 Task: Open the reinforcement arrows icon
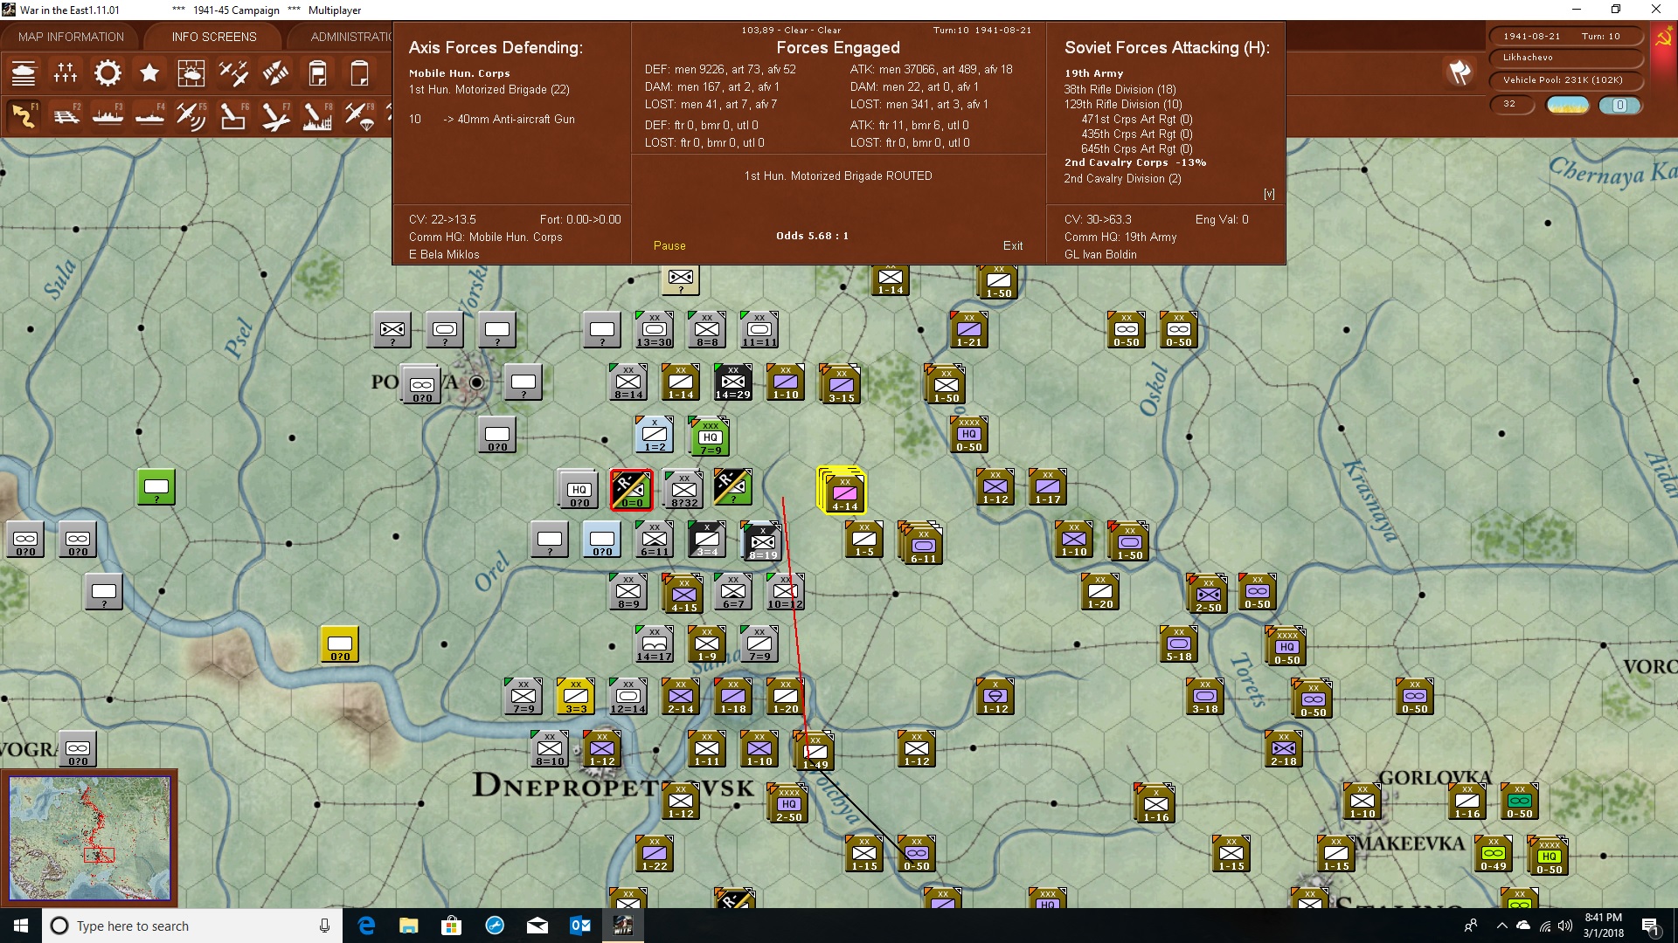(275, 73)
